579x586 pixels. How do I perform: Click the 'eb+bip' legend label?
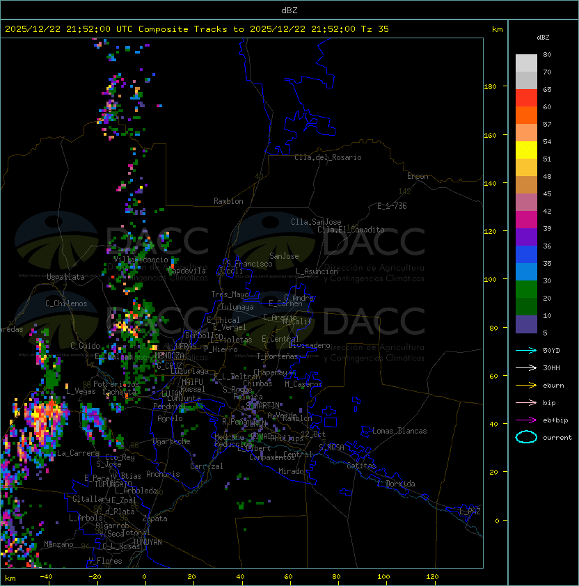pos(555,420)
